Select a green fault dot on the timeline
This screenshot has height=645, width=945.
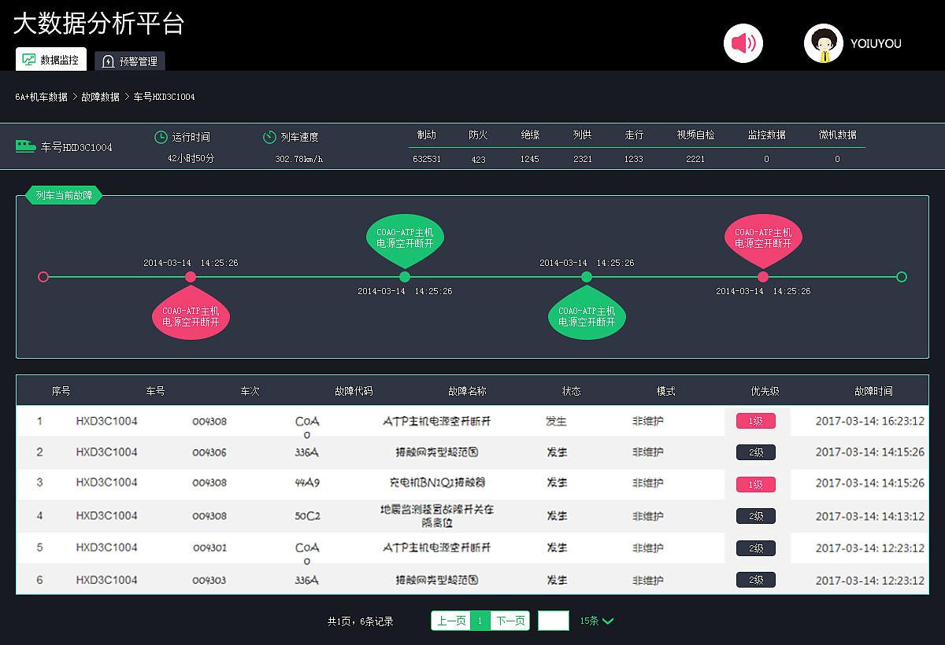point(405,277)
